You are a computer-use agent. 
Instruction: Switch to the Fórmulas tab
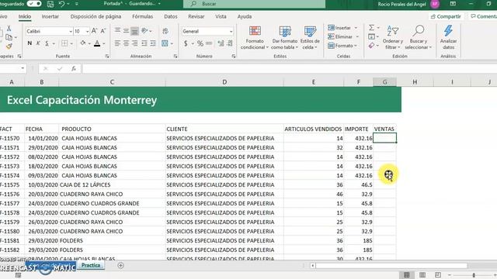142,16
